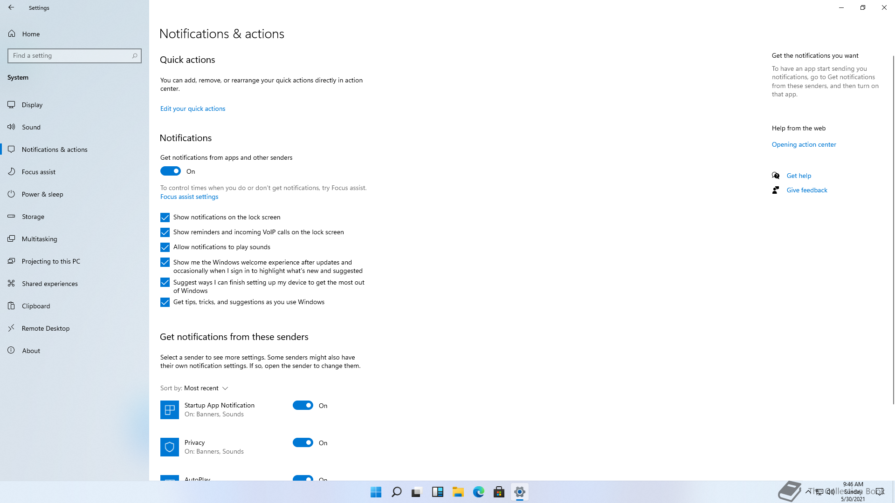895x503 pixels.
Task: Click the Focus assist moon icon
Action: pyautogui.click(x=12, y=171)
